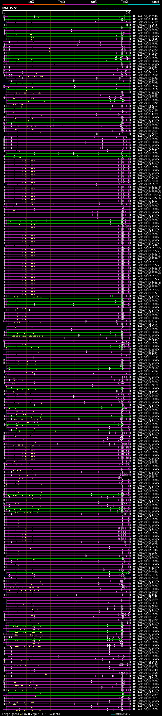Image resolution: width=162 pixels, height=716 pixels.
Task: Follow the UniRef100_C1MPY8 link
Action: 145,368
